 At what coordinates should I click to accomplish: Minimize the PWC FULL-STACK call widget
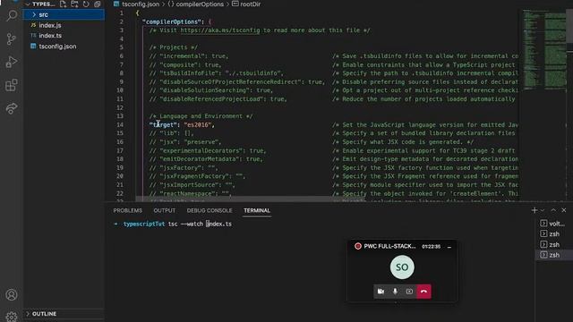coord(449,247)
